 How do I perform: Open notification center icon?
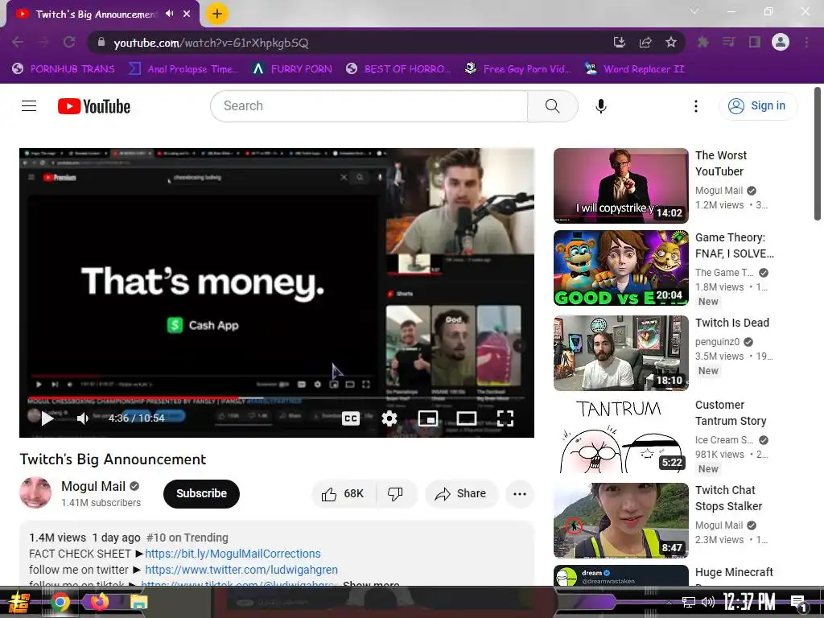[x=798, y=604]
